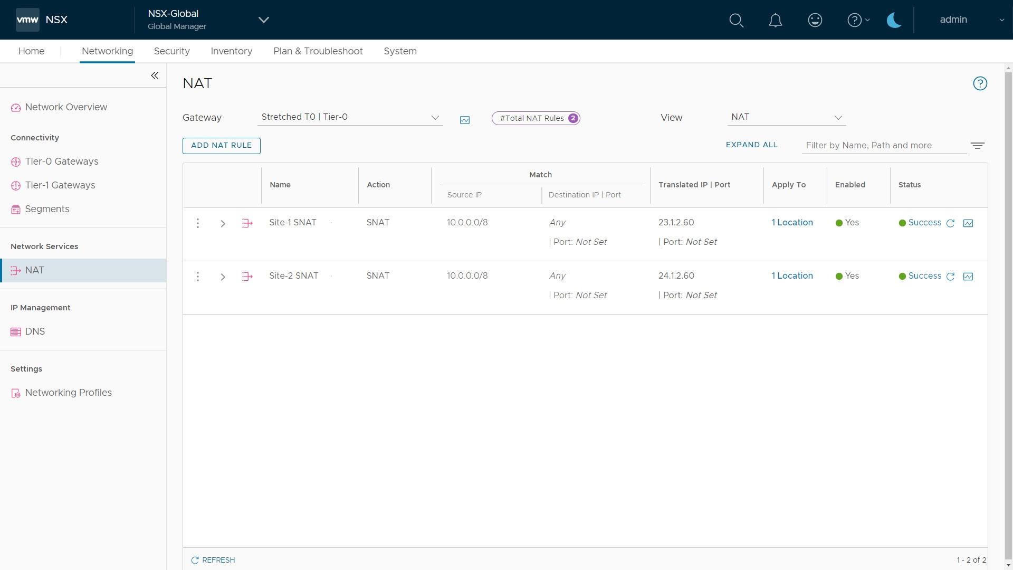Click the Filter by Name input field
The height and width of the screenshot is (570, 1013).
pos(884,145)
